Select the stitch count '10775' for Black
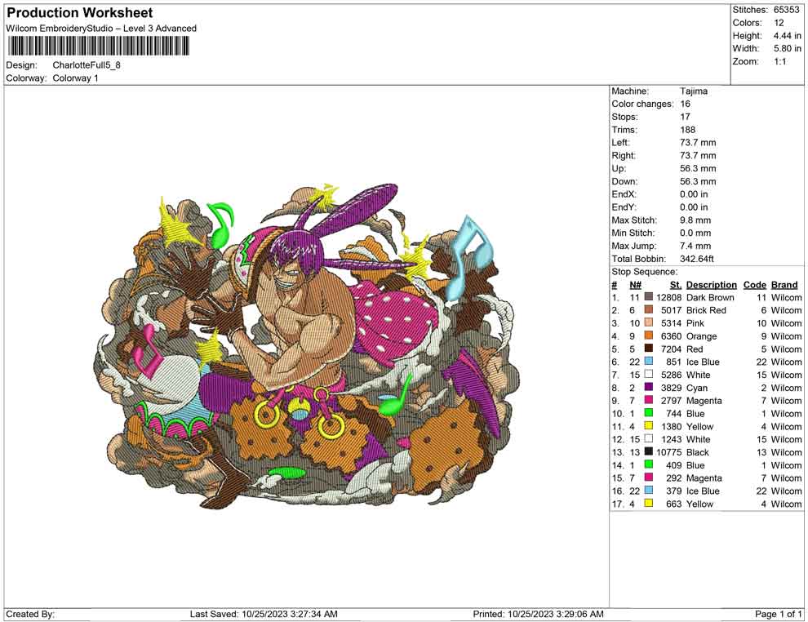Image resolution: width=808 pixels, height=622 pixels. click(x=669, y=452)
